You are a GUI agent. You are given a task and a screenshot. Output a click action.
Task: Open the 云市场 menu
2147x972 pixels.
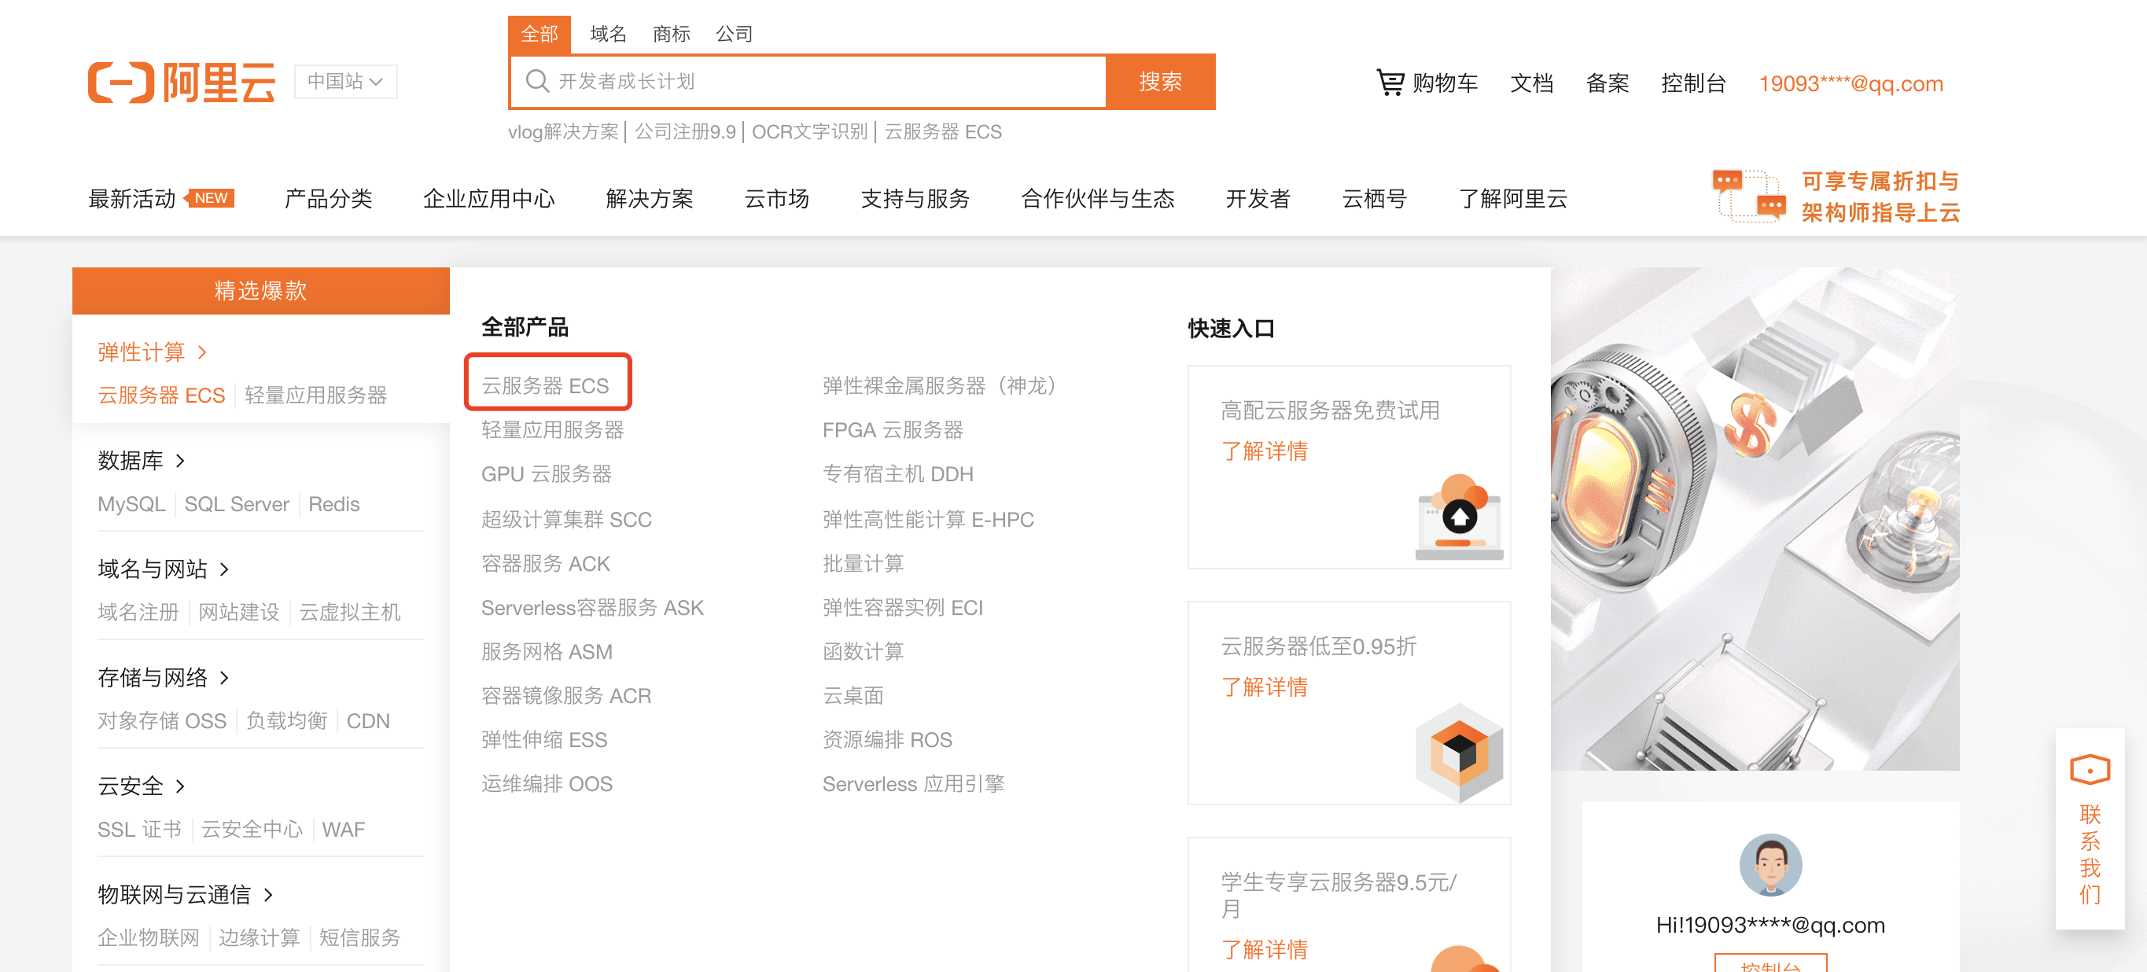(777, 198)
